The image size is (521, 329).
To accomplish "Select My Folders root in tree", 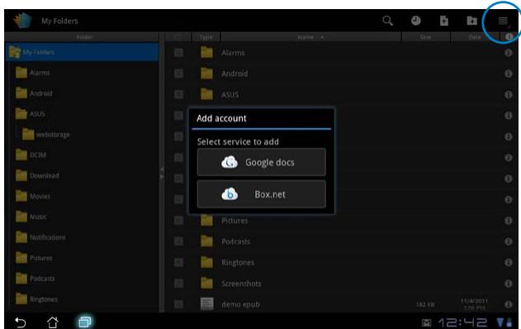I will (83, 52).
